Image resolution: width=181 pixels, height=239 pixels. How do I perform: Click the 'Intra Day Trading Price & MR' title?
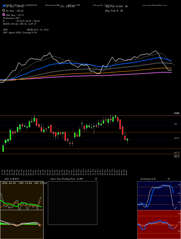coord(67,179)
